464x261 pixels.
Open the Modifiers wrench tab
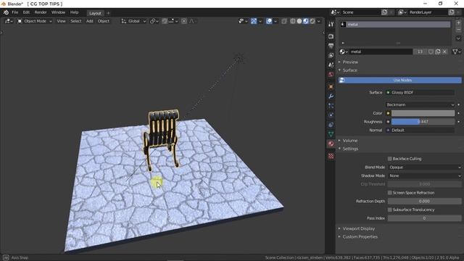click(x=331, y=96)
